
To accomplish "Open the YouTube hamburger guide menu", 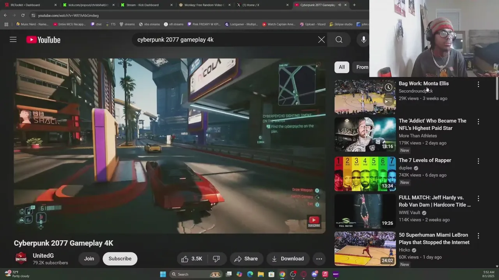I will click(13, 40).
